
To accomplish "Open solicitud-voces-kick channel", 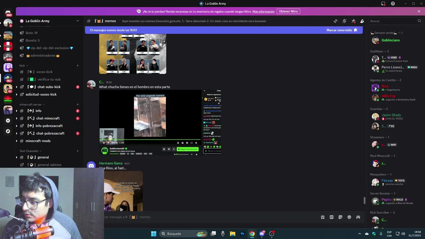I will coord(49,95).
